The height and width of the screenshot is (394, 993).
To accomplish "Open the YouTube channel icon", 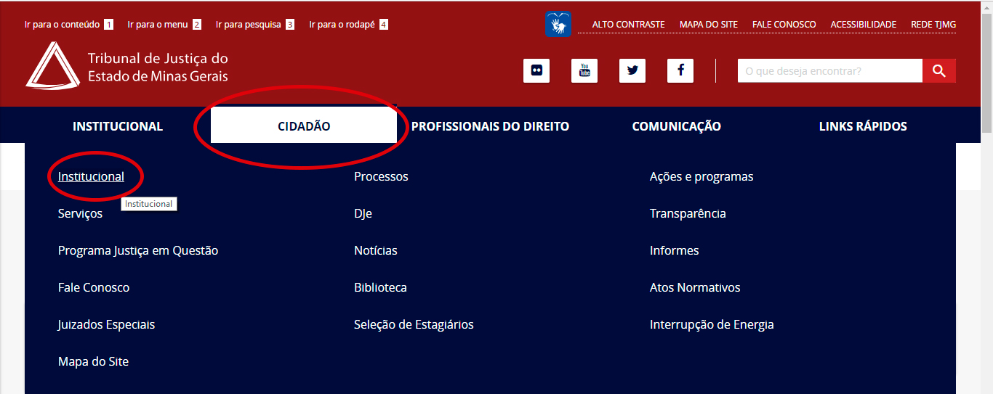I will [x=584, y=70].
